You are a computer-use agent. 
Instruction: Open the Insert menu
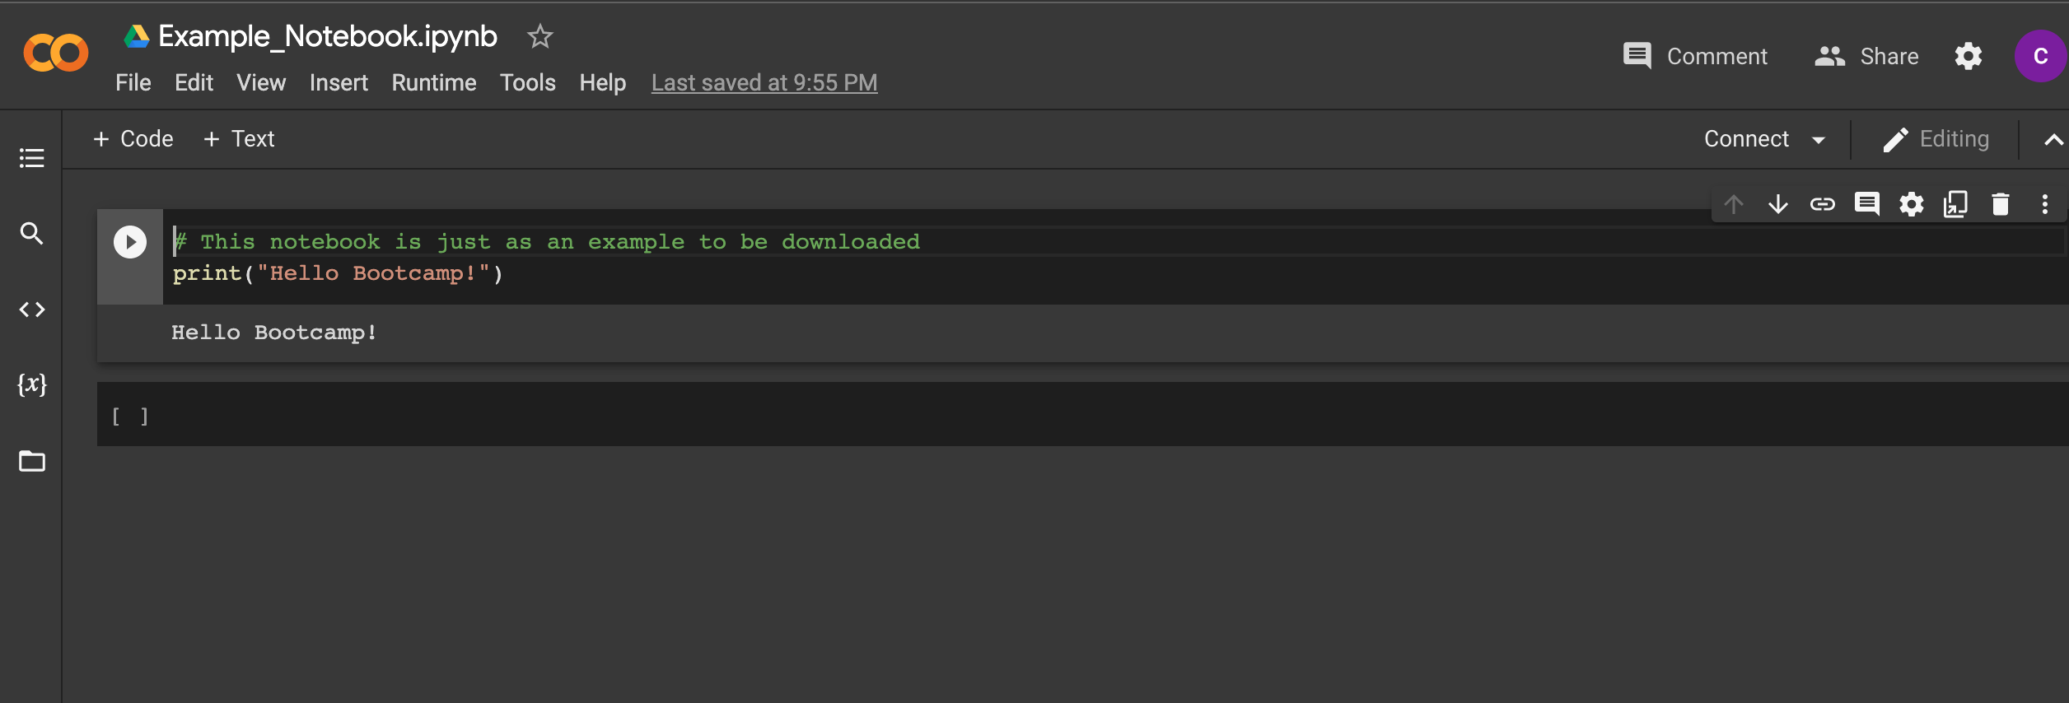[x=339, y=83]
